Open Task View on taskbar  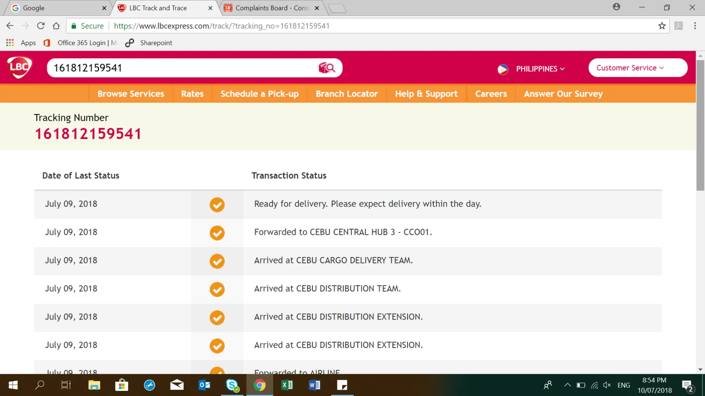(x=66, y=385)
